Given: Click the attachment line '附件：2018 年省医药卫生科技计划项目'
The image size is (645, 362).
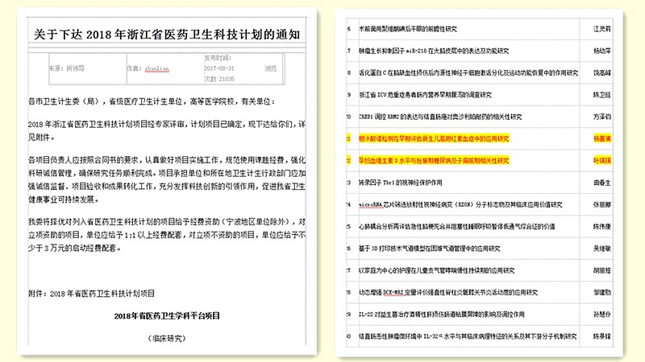Looking at the screenshot, I should [x=91, y=294].
